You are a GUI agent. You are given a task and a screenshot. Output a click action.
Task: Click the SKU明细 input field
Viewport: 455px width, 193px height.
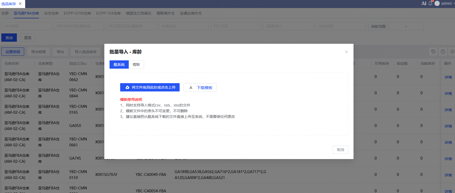(26, 26)
